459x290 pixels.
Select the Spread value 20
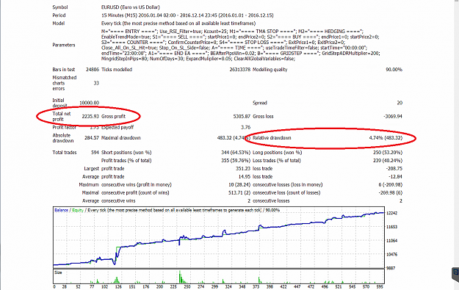coord(400,103)
